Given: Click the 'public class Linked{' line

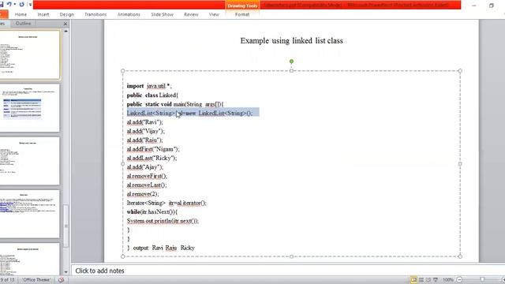Looking at the screenshot, I should point(152,95).
